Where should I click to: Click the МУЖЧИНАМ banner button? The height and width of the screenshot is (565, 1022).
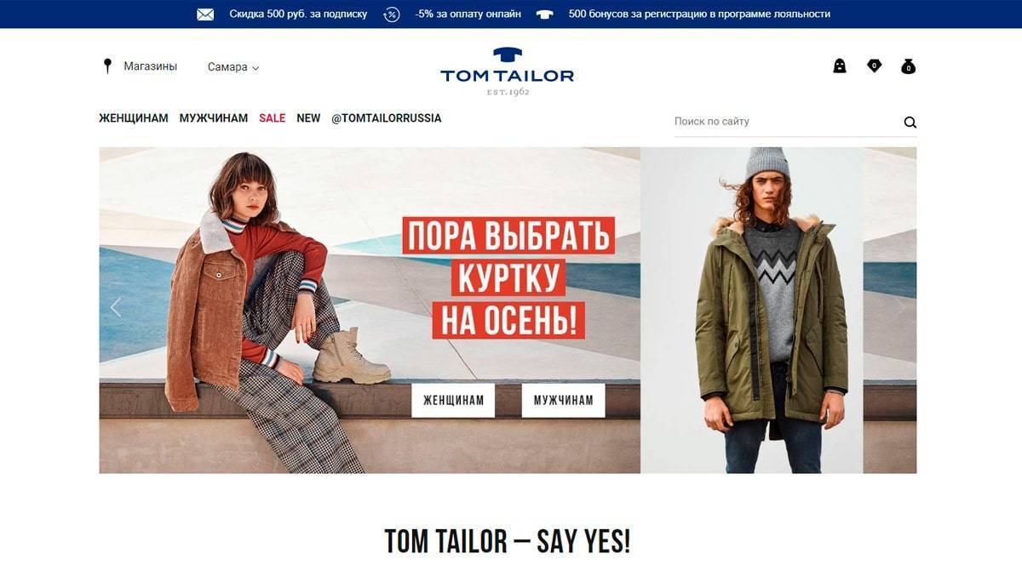click(x=563, y=400)
